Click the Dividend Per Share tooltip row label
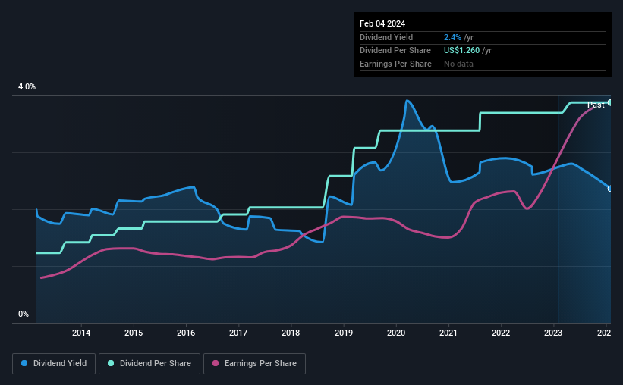 click(395, 51)
